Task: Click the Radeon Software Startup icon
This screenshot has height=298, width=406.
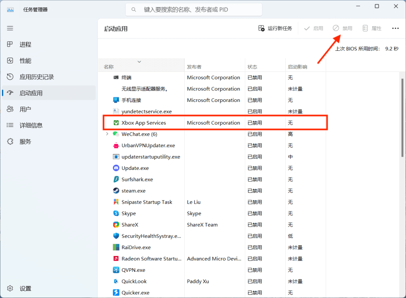Action: coord(116,259)
